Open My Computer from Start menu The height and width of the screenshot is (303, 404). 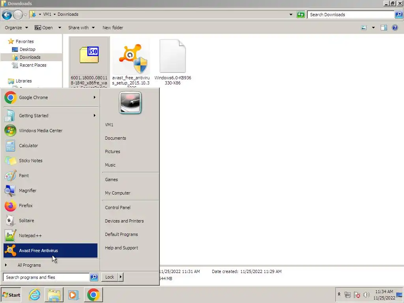pyautogui.click(x=118, y=193)
